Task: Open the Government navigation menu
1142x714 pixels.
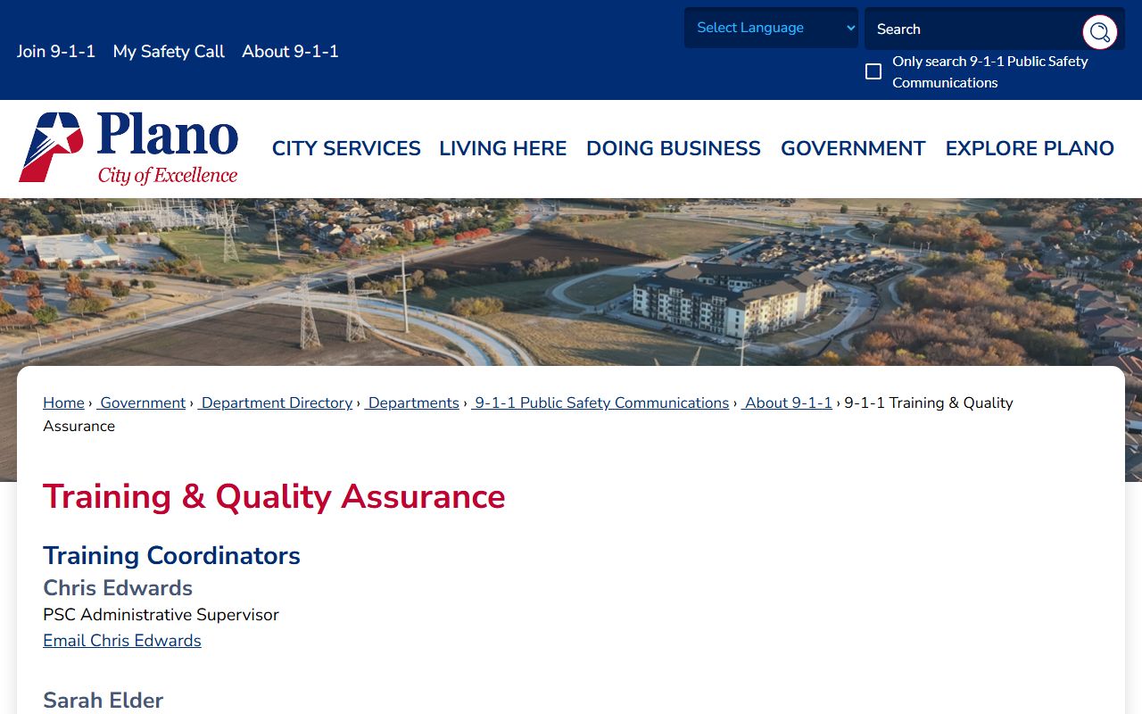Action: pyautogui.click(x=853, y=148)
